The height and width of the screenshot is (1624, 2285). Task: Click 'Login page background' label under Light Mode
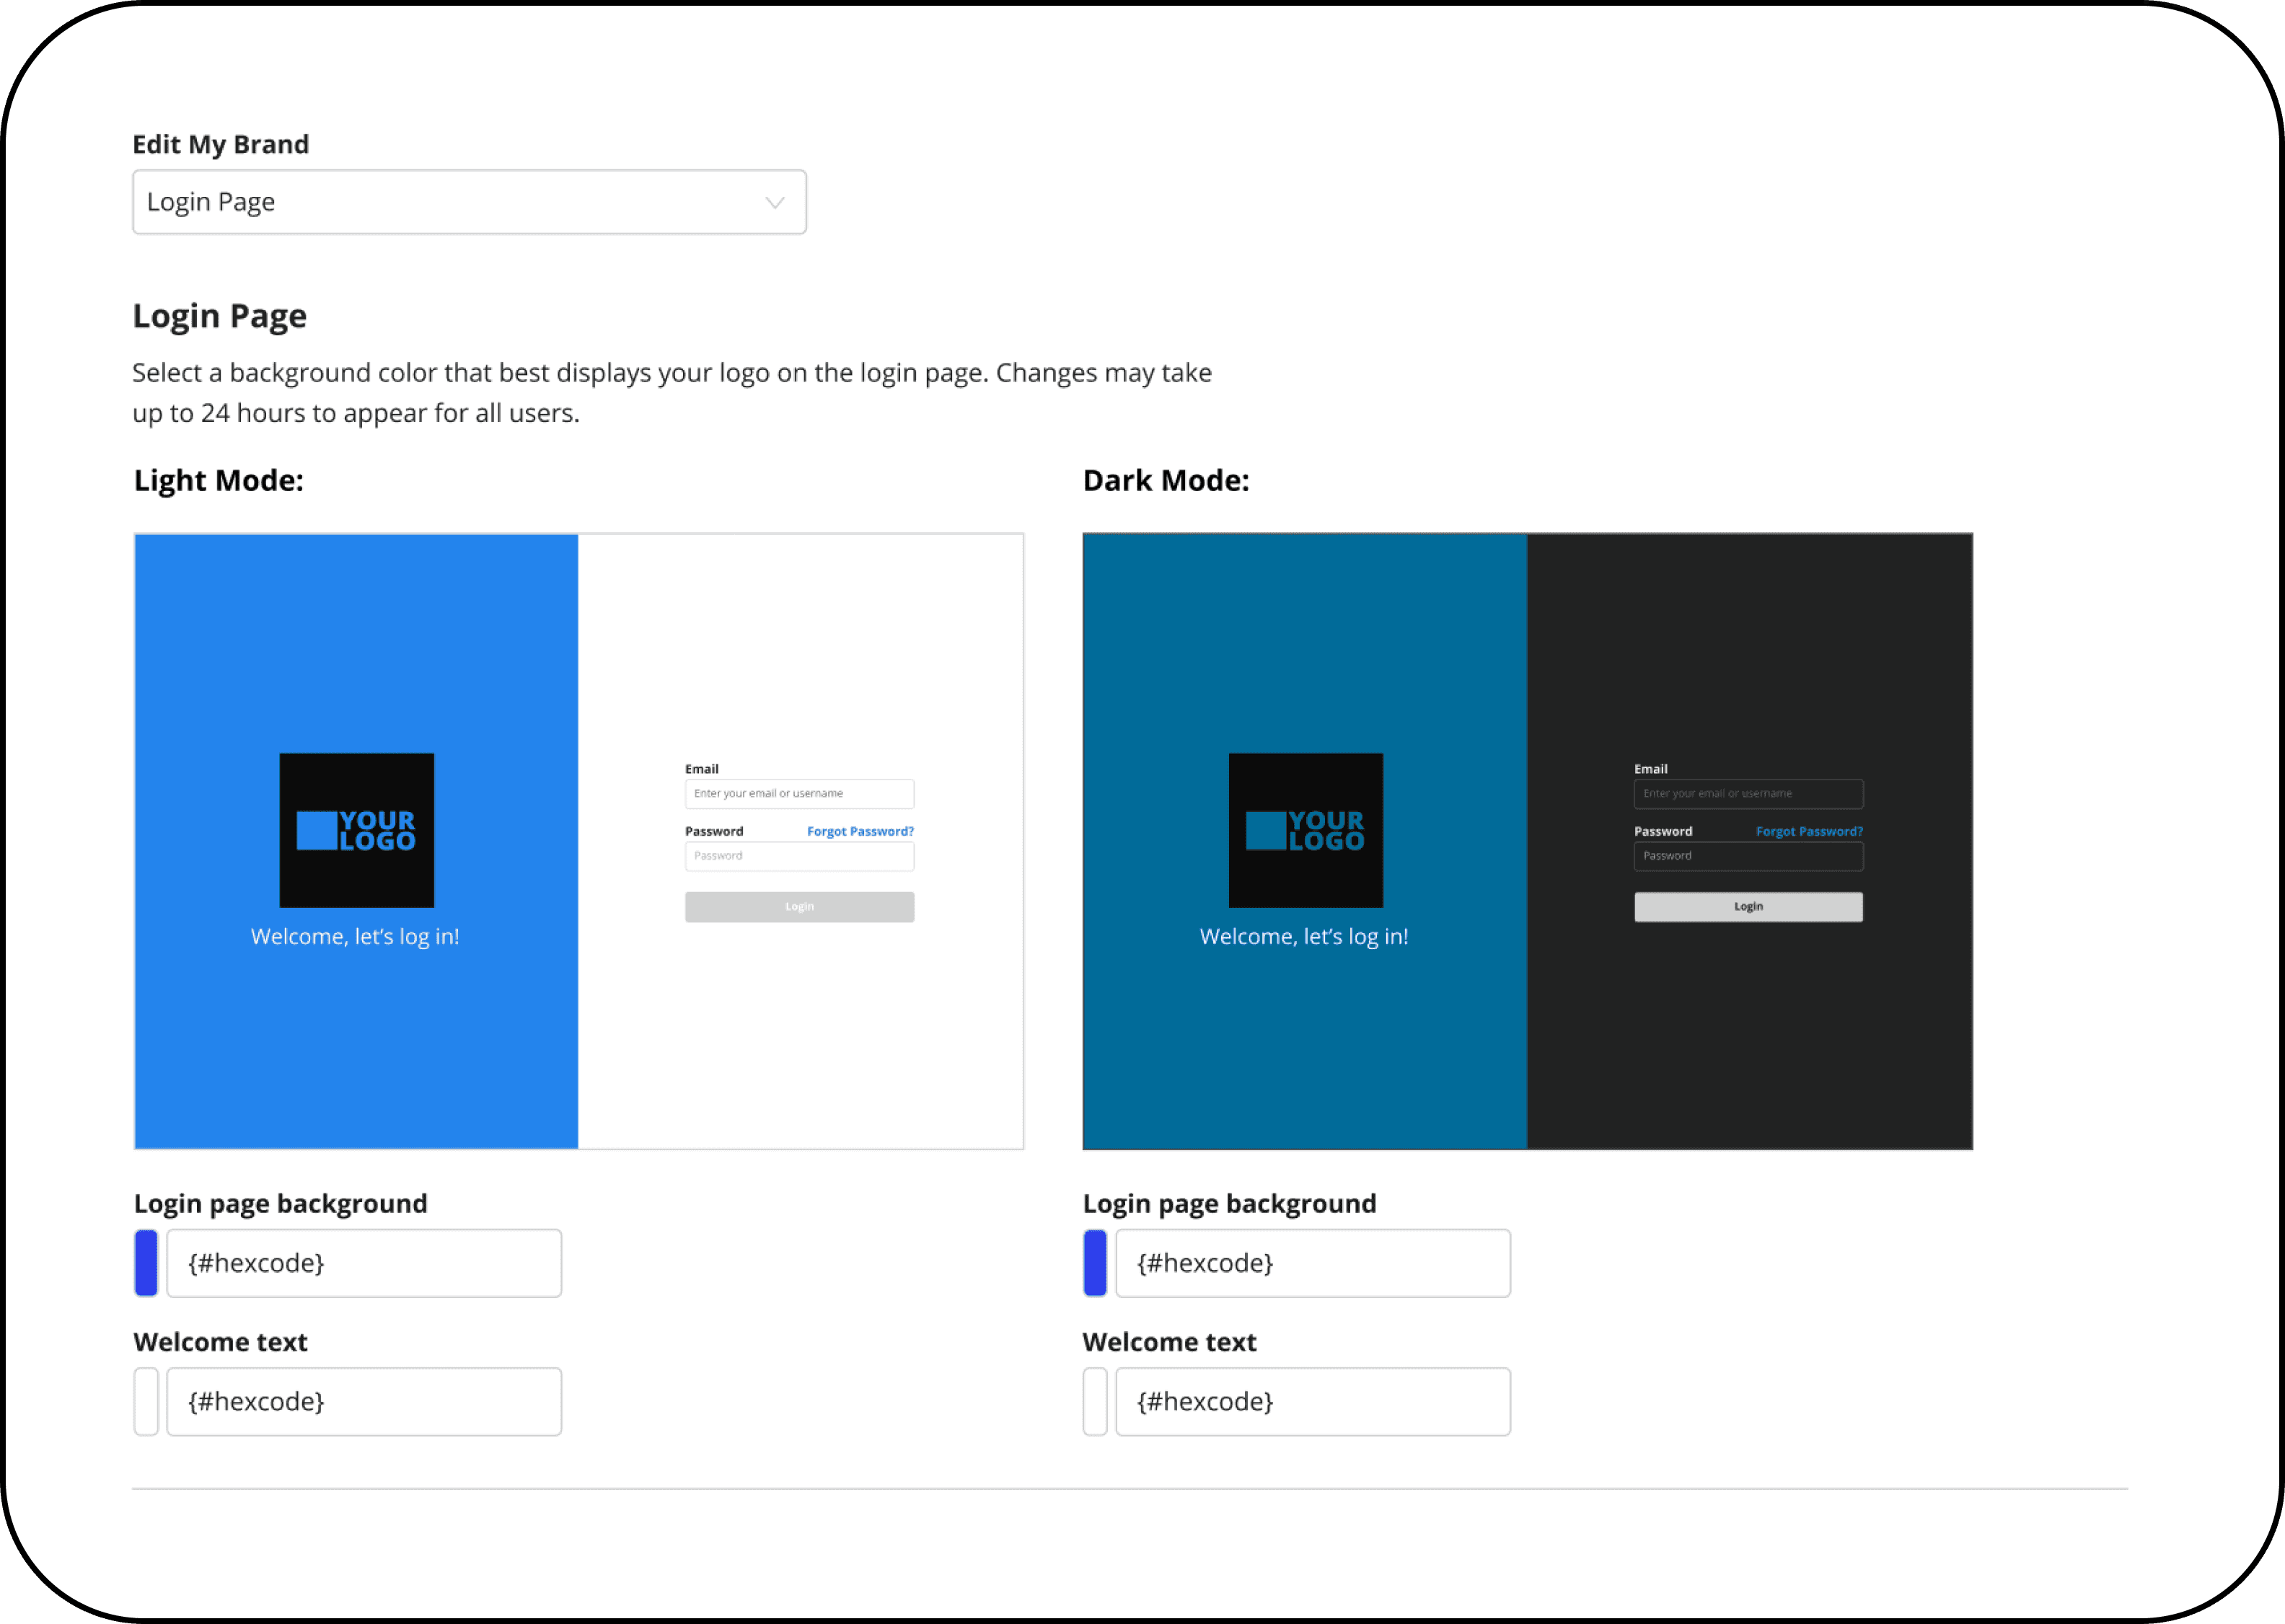click(281, 1204)
